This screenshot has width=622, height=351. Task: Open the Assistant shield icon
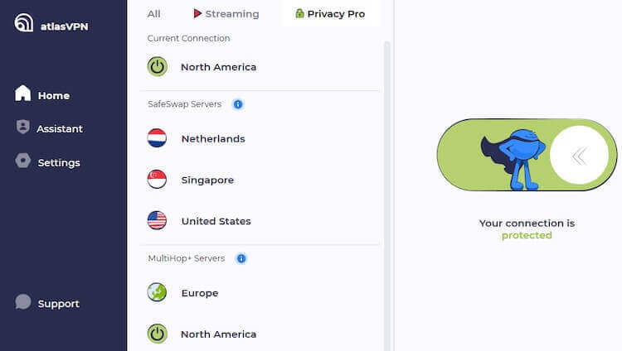coord(23,127)
